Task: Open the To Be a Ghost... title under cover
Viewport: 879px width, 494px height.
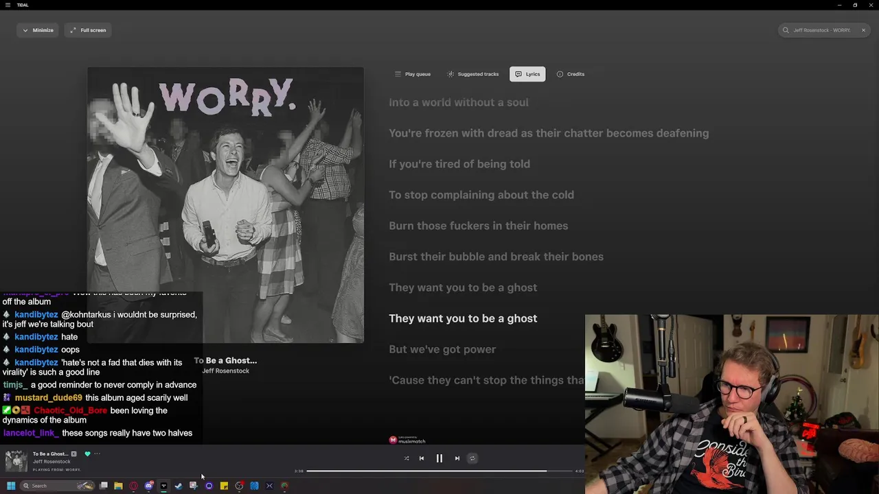Action: tap(225, 360)
